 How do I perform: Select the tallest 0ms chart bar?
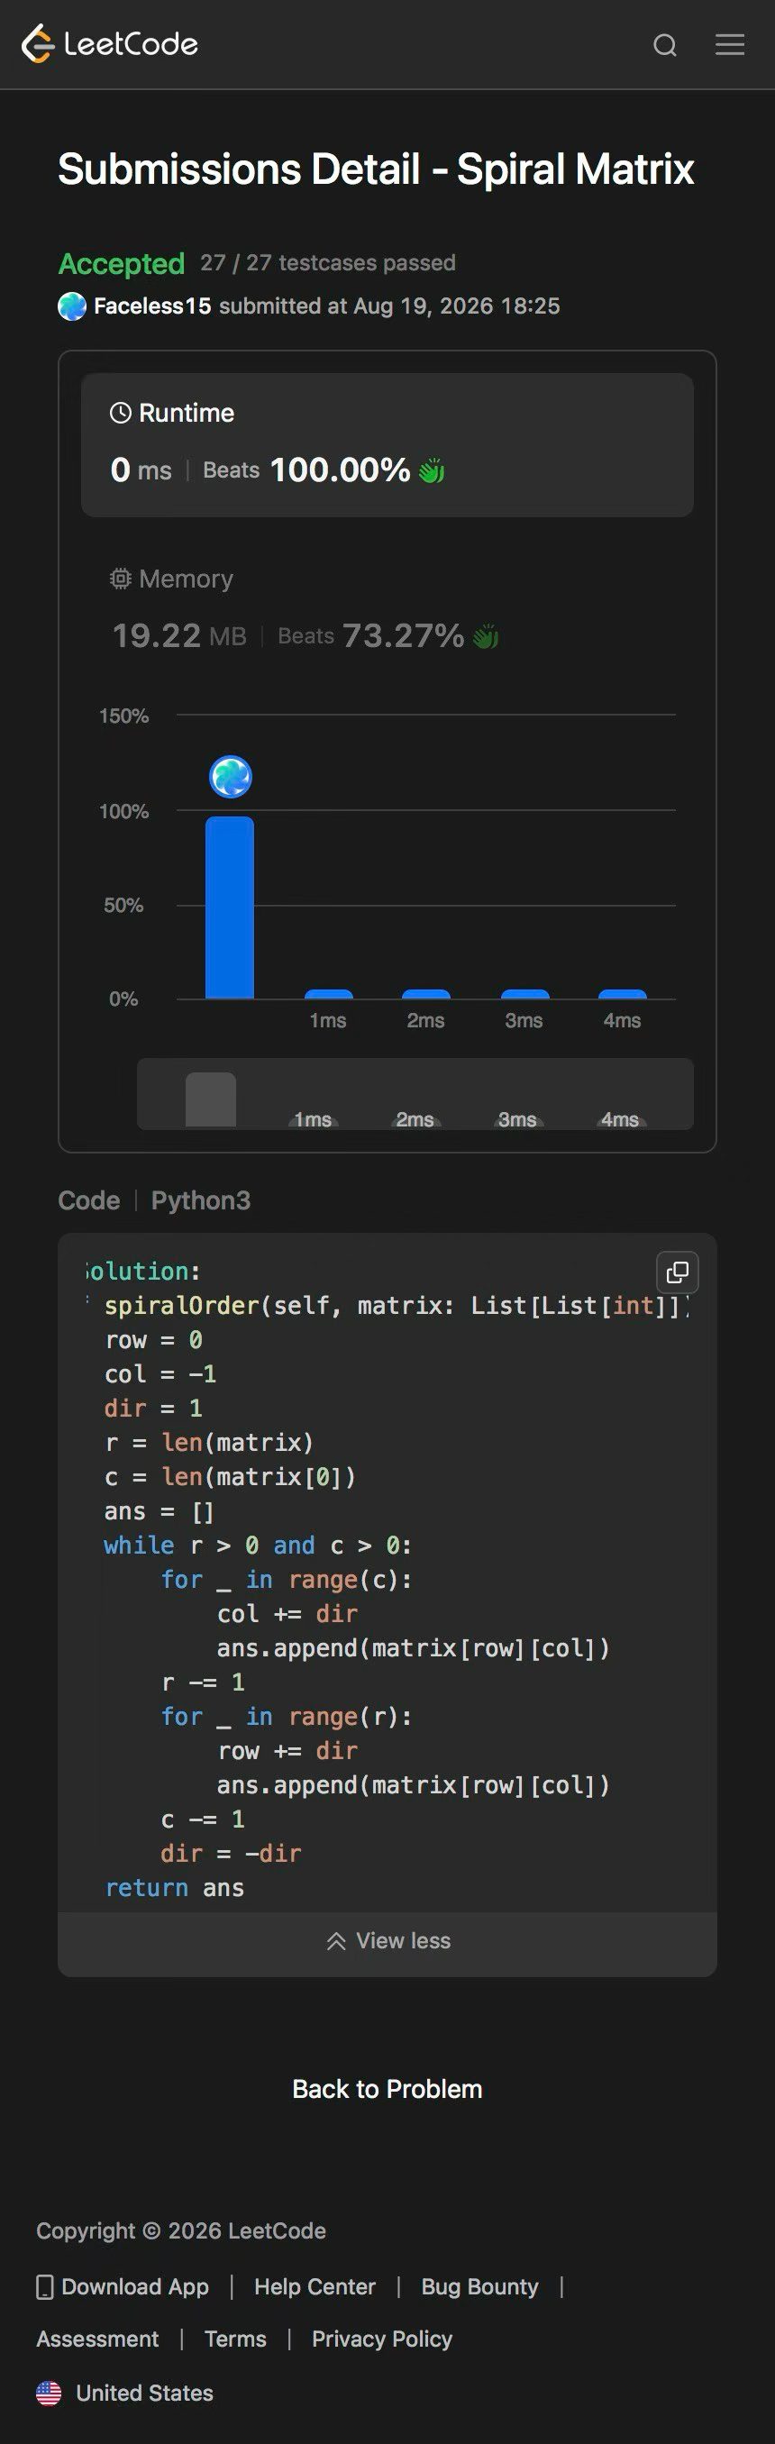(x=230, y=907)
